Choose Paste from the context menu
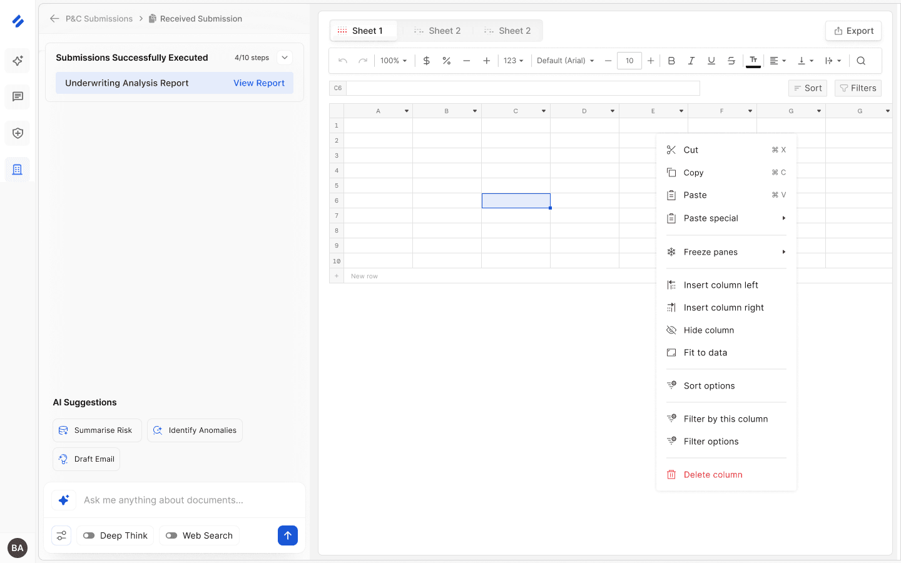The height and width of the screenshot is (563, 901). click(x=726, y=195)
